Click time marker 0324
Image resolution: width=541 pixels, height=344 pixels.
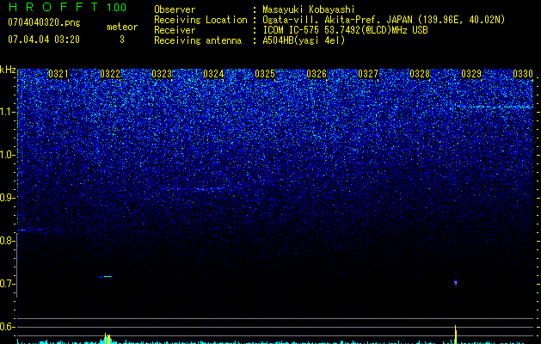(x=213, y=74)
